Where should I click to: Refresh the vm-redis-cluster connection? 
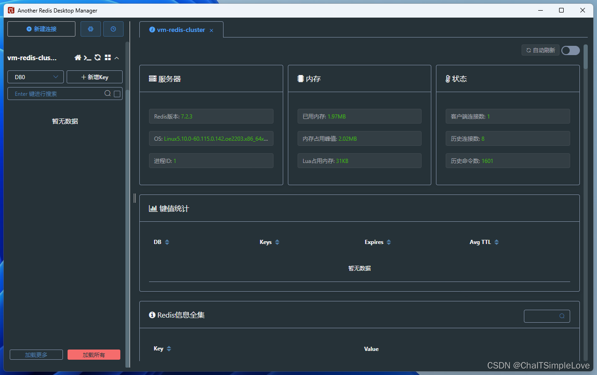[98, 58]
